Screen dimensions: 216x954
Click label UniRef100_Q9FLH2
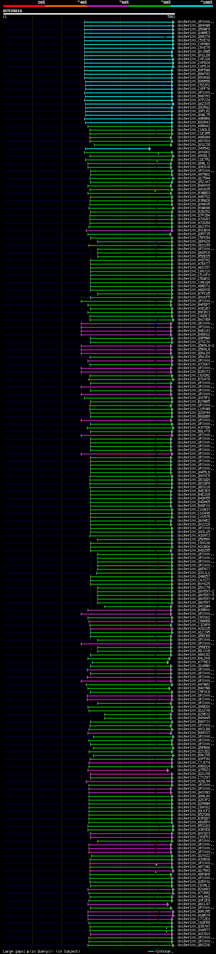194,111
